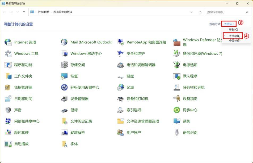Open 轻松使用设置中心 icon
The width and height of the screenshot is (253, 163).
(64, 88)
